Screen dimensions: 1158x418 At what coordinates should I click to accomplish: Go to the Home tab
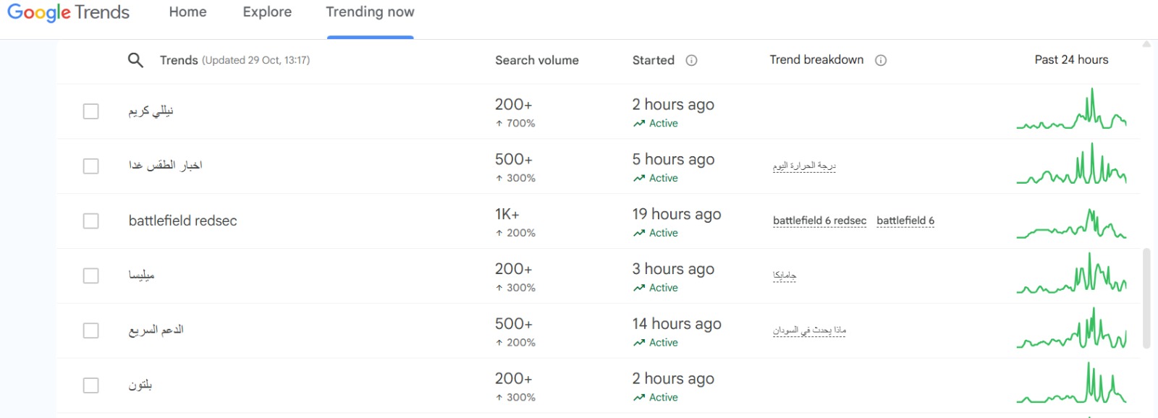[187, 12]
